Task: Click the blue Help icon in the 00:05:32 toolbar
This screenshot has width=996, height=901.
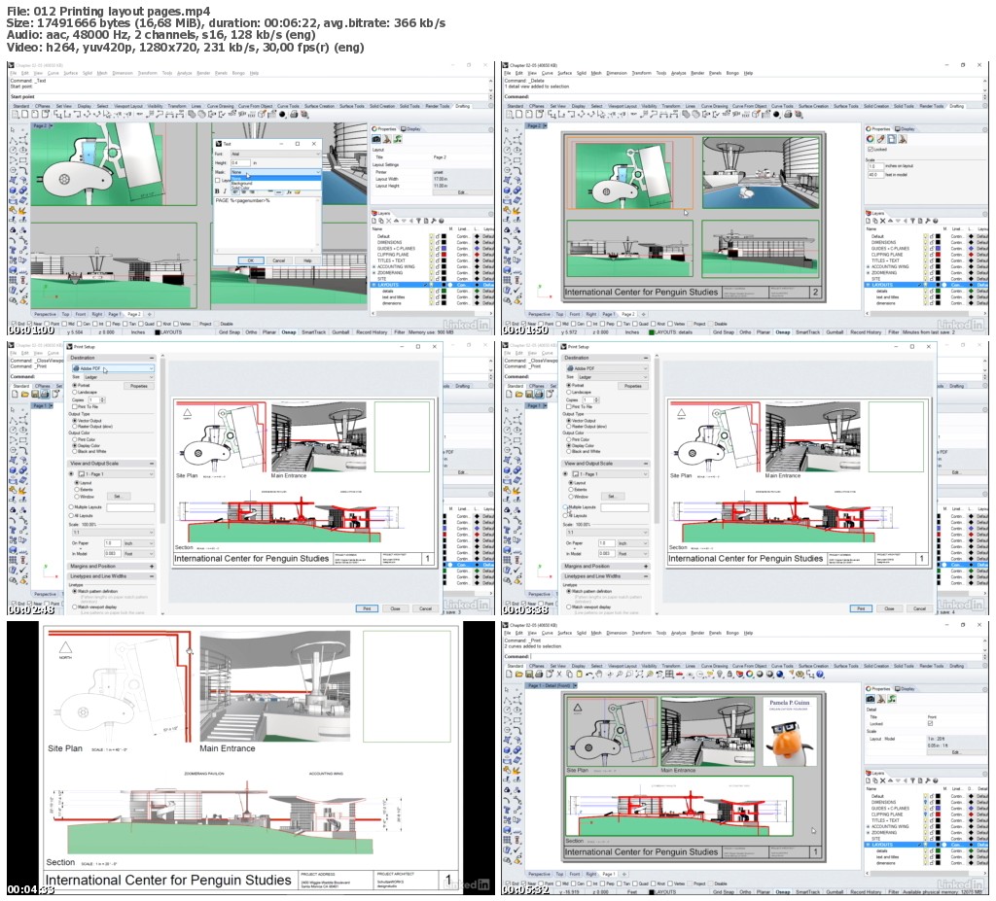Action: pyautogui.click(x=819, y=675)
